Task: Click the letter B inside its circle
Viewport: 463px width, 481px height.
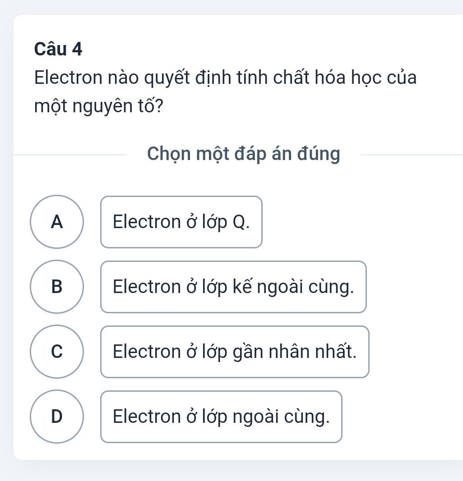Action: [57, 287]
